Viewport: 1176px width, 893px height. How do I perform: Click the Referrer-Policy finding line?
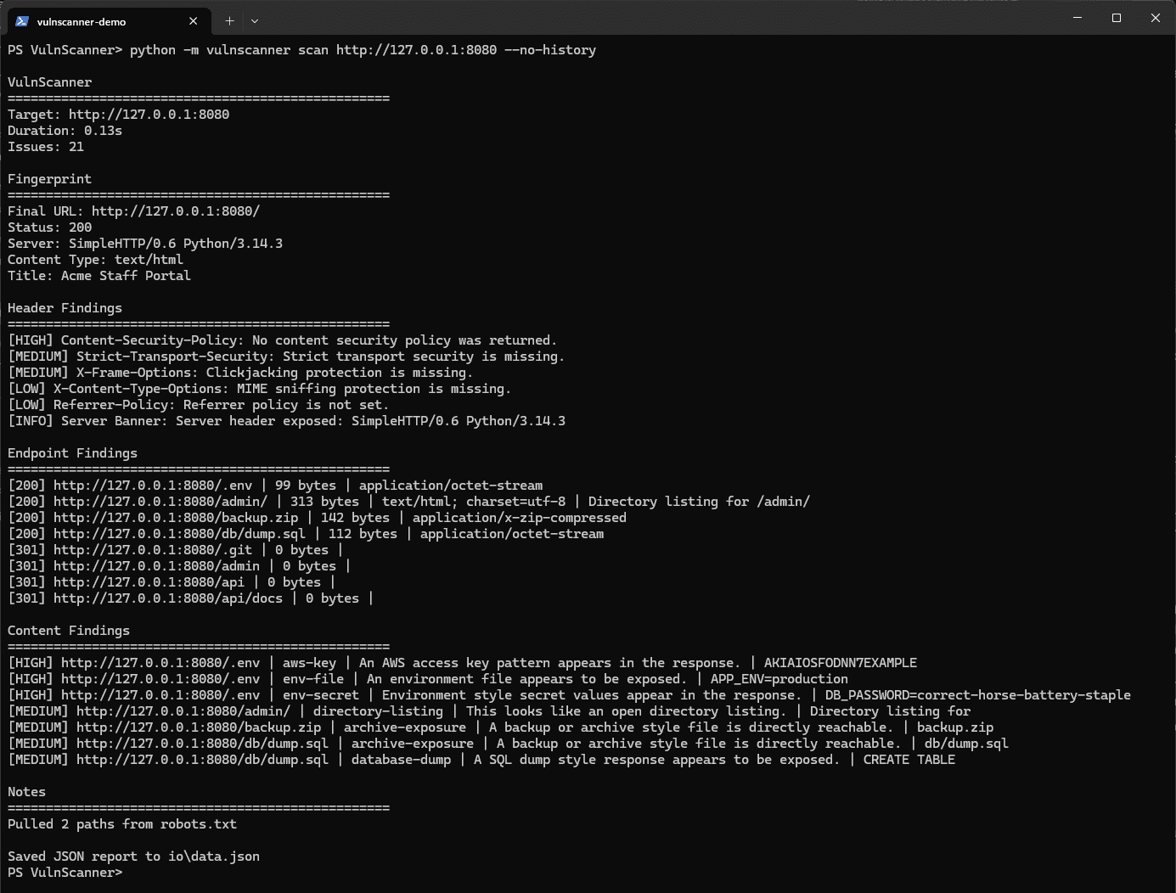[198, 405]
